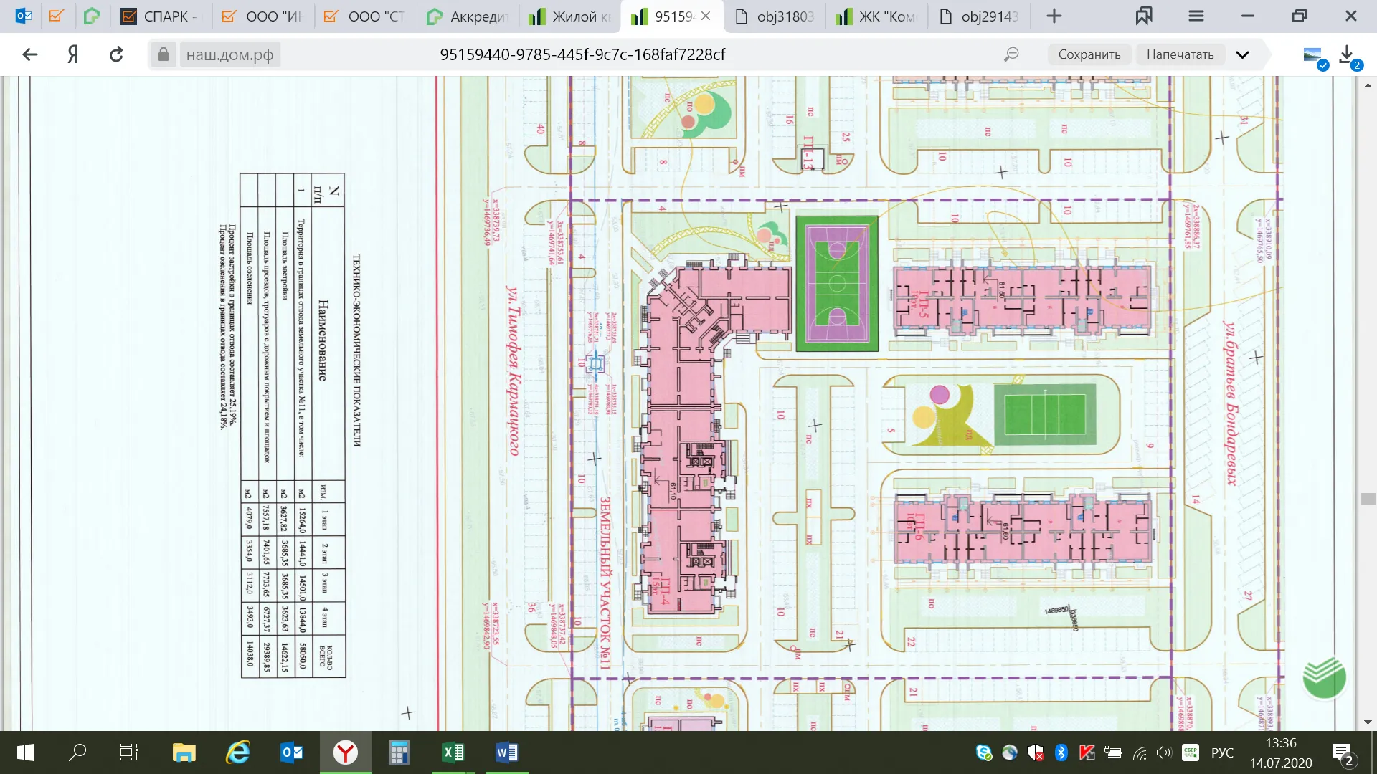Toggle РУС keyboard language indicator
This screenshot has width=1377, height=774.
[x=1222, y=752]
